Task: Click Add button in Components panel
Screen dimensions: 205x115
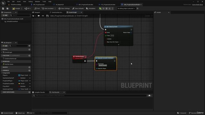Action: tap(5, 15)
